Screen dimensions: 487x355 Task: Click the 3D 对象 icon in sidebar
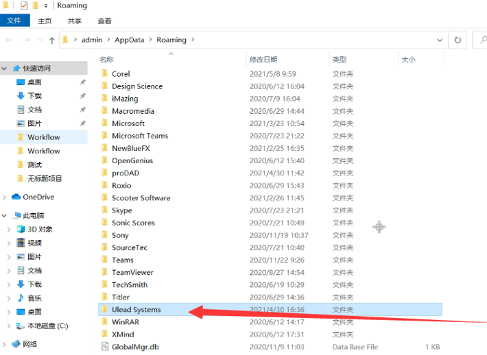click(21, 229)
